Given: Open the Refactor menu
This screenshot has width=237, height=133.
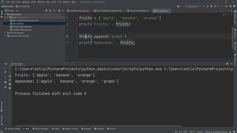Looking at the screenshot, I should (x=41, y=2).
